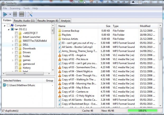Click the Playlists folder icon in list
Screen dimensions: 164x115
point(60,35)
